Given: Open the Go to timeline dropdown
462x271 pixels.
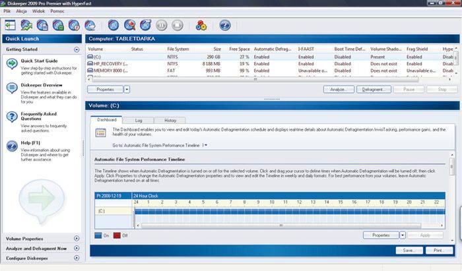Looking at the screenshot, I should point(205,144).
